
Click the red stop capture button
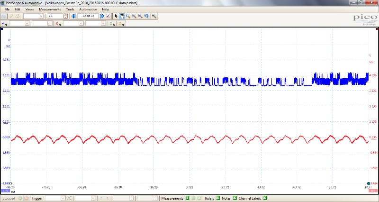(x=27, y=198)
